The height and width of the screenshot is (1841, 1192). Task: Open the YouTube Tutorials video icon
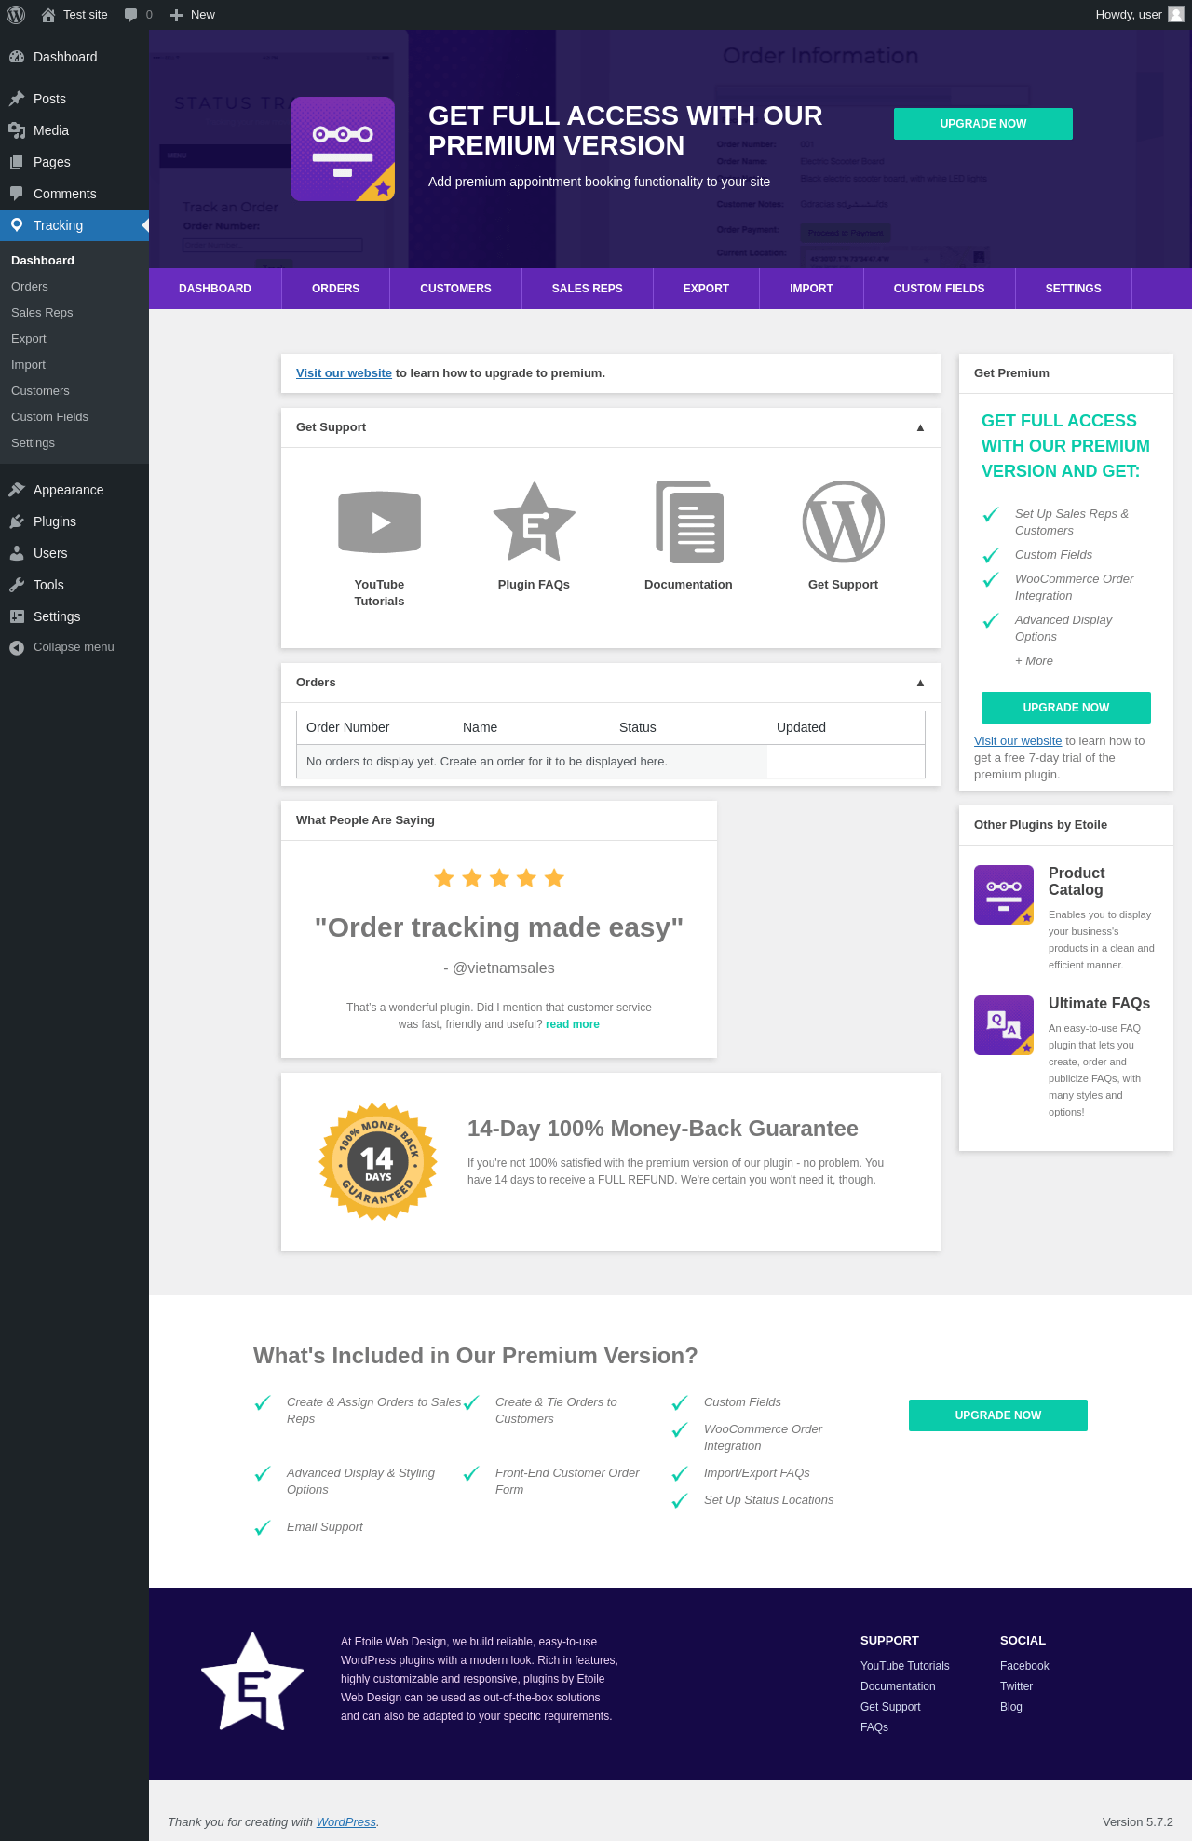tap(379, 522)
